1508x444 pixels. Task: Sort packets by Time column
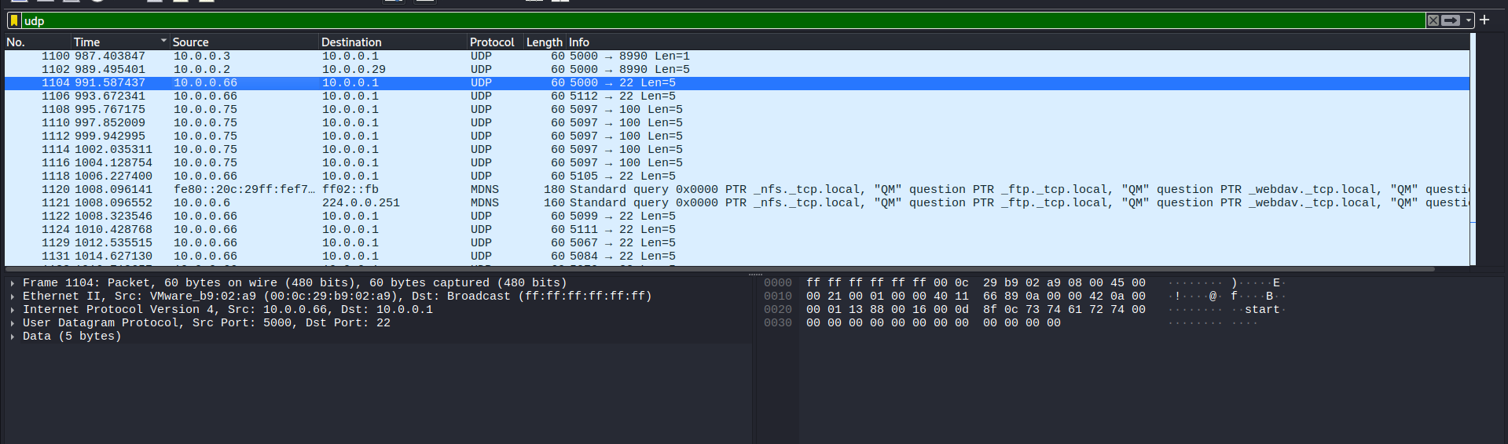(x=86, y=42)
